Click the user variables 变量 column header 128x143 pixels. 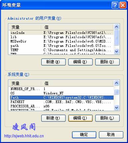[x=25, y=27]
